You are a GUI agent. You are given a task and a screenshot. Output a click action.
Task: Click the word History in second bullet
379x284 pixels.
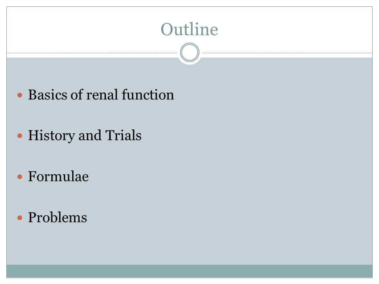click(51, 136)
